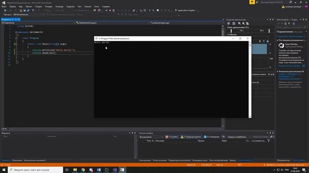Viewport: 309px width, 173px height.
Task: Click the Save file toolbar icon
Action: click(x=25, y=11)
